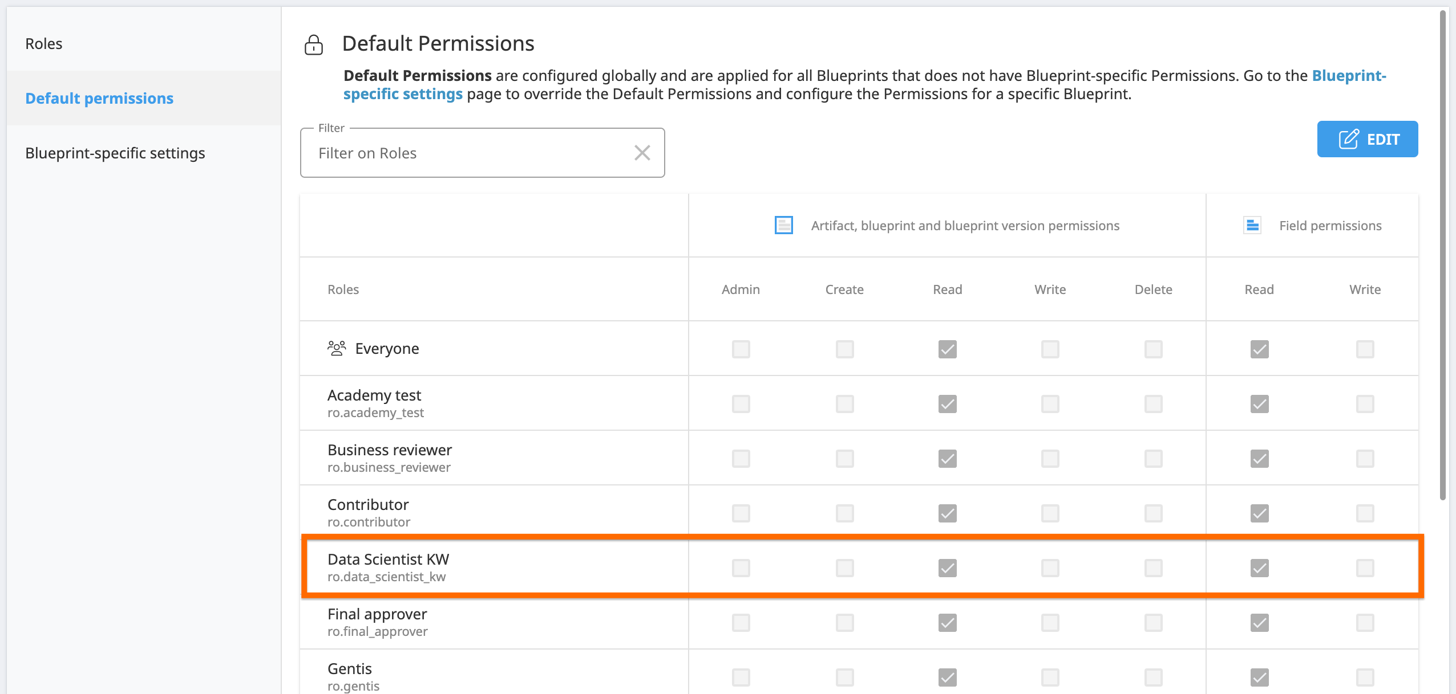The width and height of the screenshot is (1456, 694).
Task: Click the artifact permissions document icon
Action: click(784, 225)
